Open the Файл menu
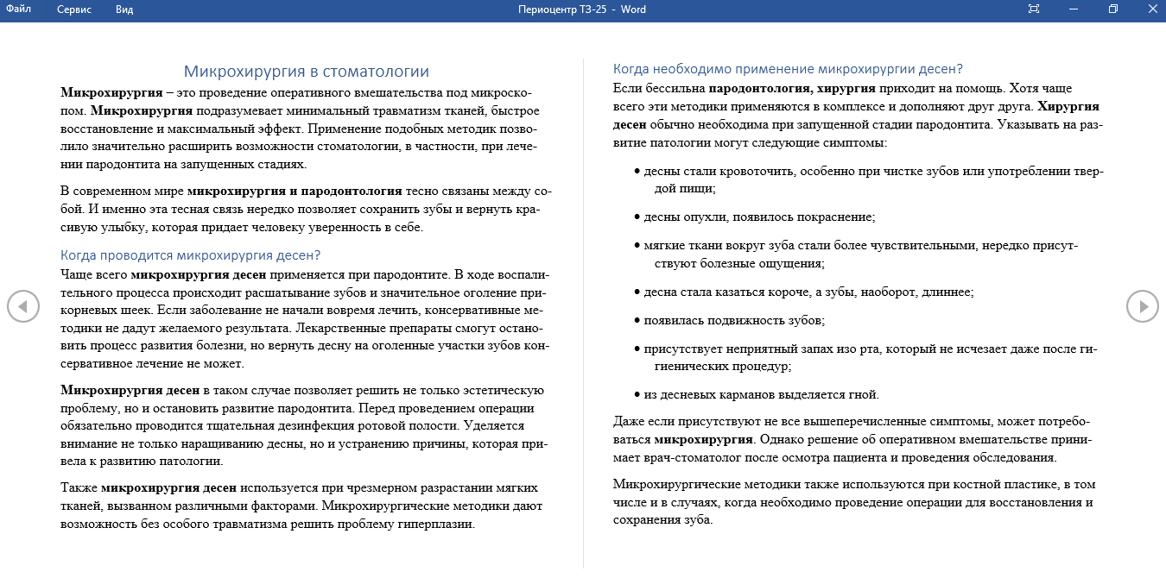The height and width of the screenshot is (578, 1166). click(x=19, y=9)
